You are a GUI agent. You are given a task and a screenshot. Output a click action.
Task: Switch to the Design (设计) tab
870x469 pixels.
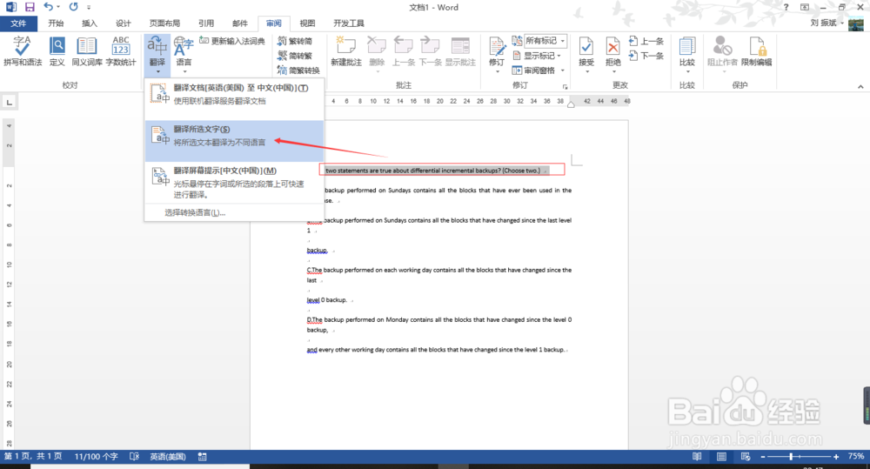click(x=124, y=23)
